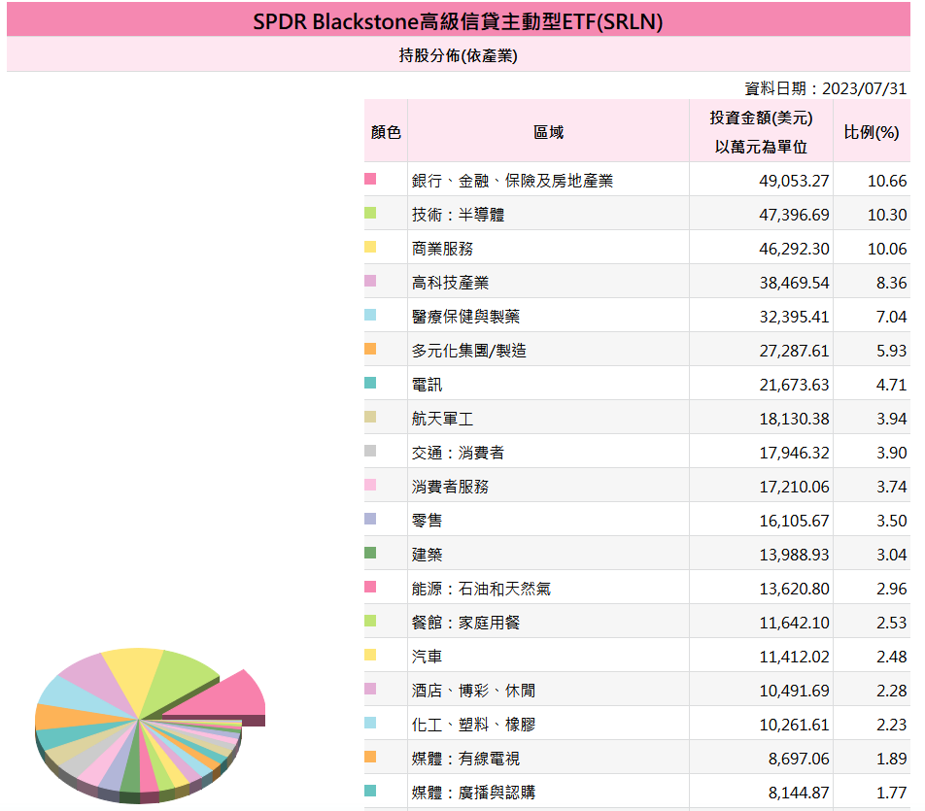925x811 pixels.
Task: Click the 顏色 column header
Action: click(386, 132)
